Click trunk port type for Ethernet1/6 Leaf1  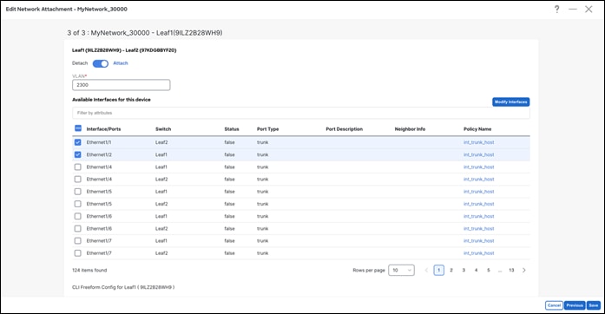(x=263, y=216)
